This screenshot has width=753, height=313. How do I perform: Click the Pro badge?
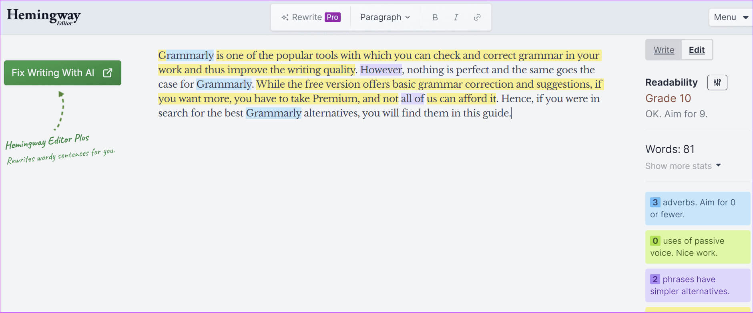(332, 17)
